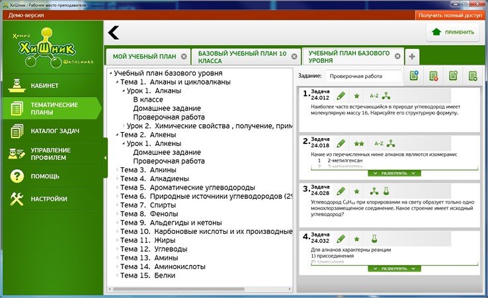Viewport: 488px width, 298px height.
Task: Select Тема 12 Углеводы
Action: pyautogui.click(x=154, y=249)
